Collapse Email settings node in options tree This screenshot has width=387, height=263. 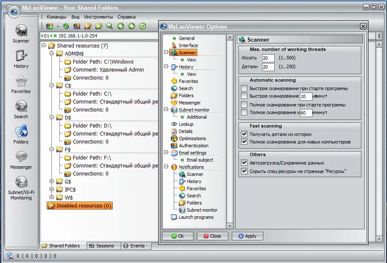(166, 152)
